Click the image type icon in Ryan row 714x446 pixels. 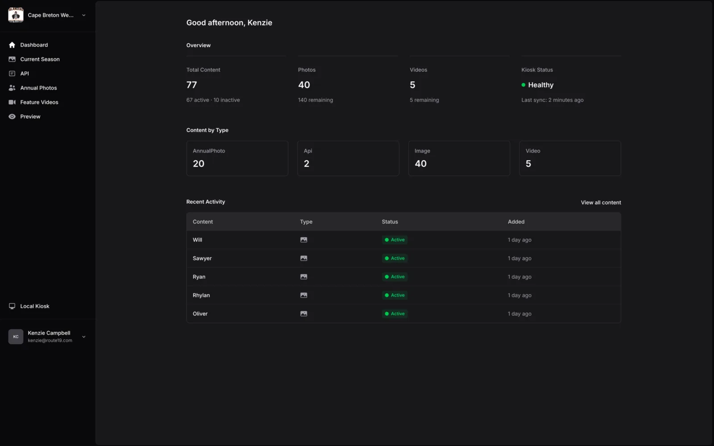tap(304, 277)
